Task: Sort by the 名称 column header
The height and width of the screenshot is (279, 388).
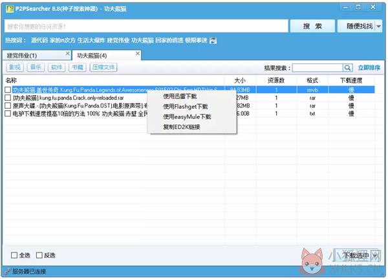Action: 114,80
